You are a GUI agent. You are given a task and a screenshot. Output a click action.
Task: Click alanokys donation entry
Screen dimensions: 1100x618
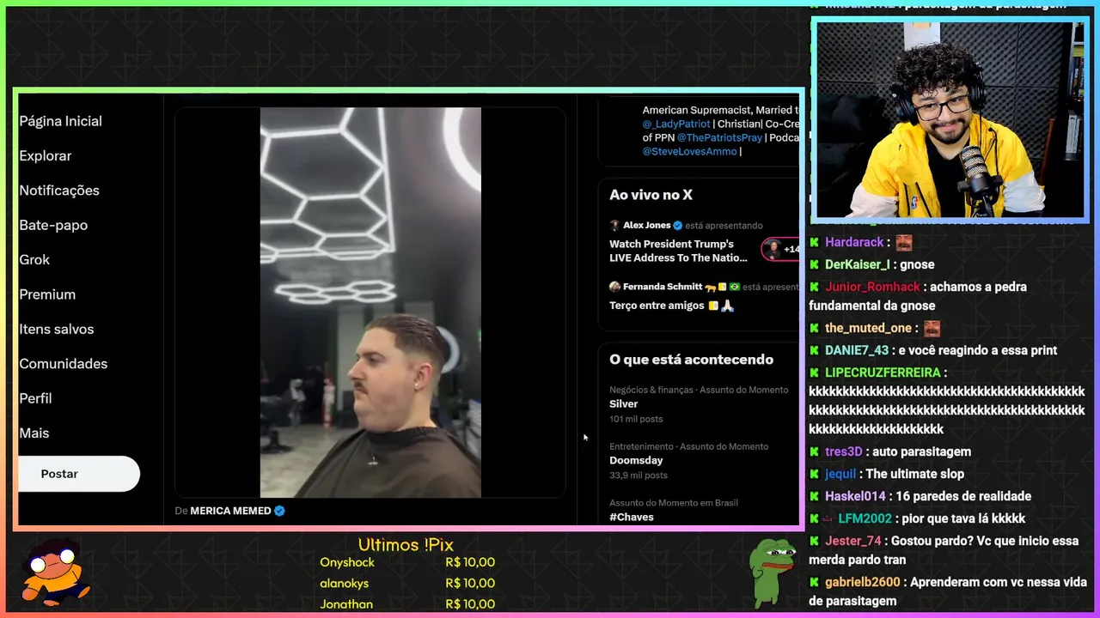pos(407,583)
